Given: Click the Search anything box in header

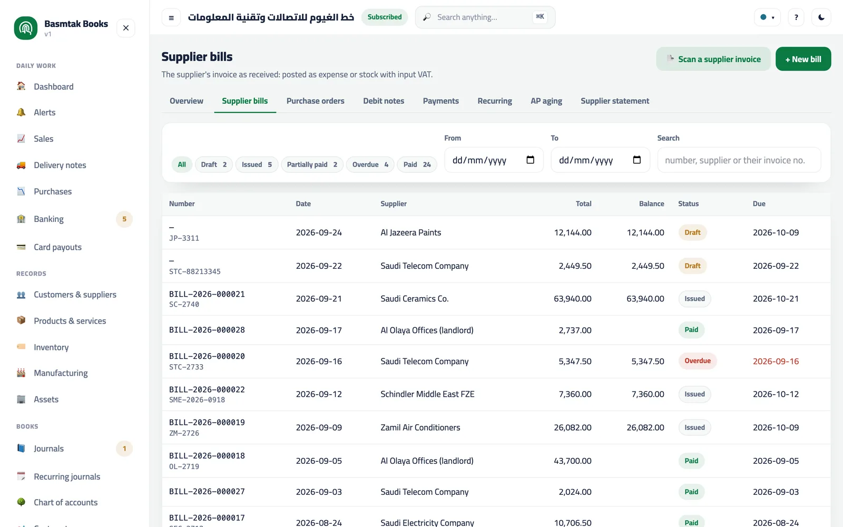Looking at the screenshot, I should [x=485, y=17].
